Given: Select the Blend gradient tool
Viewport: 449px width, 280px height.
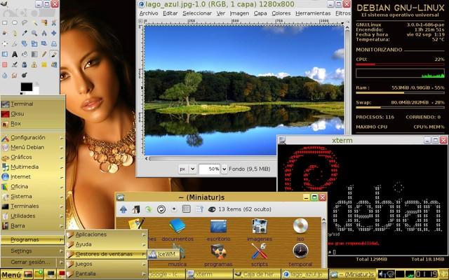Looking at the screenshot, I should pyautogui.click(x=34, y=54).
